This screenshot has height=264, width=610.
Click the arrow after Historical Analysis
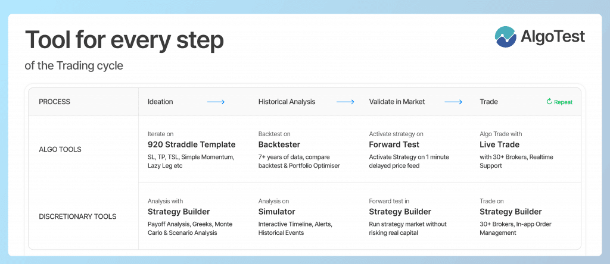[346, 102]
